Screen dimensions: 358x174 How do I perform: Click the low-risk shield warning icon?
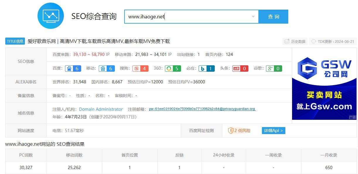231,131
